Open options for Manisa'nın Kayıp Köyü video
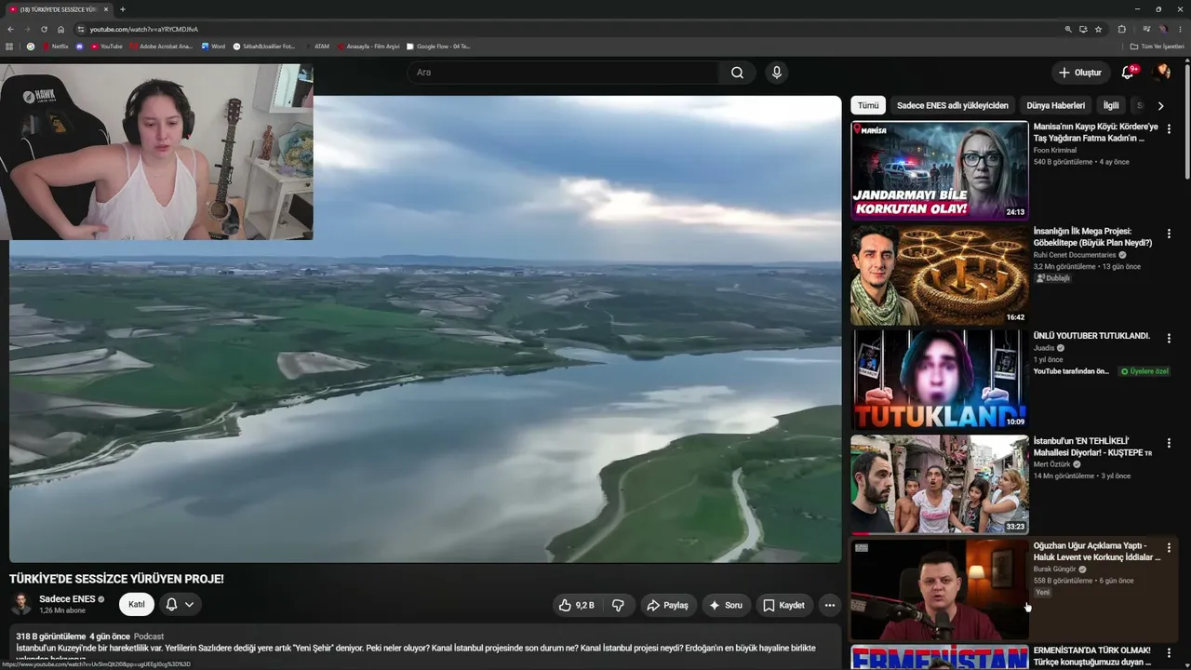Screen dimensions: 1191x670 (1169, 129)
